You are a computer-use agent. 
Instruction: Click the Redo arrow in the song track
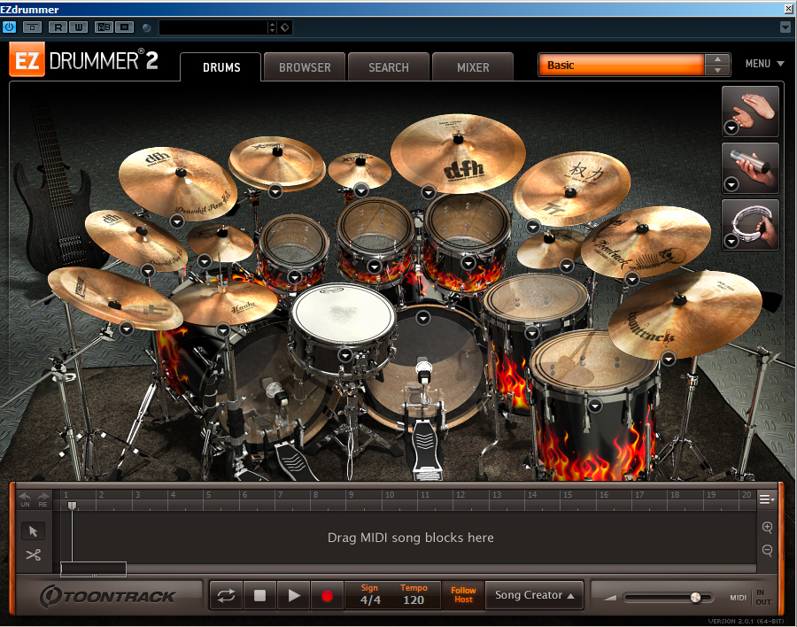(x=43, y=499)
